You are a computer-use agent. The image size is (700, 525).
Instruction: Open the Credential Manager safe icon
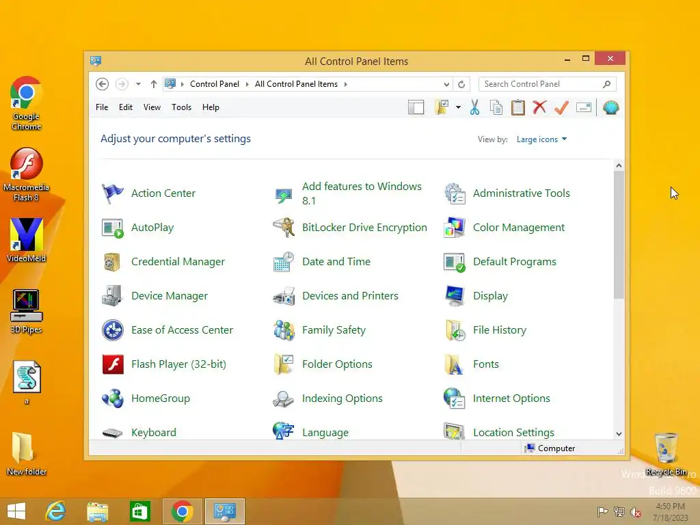point(113,262)
